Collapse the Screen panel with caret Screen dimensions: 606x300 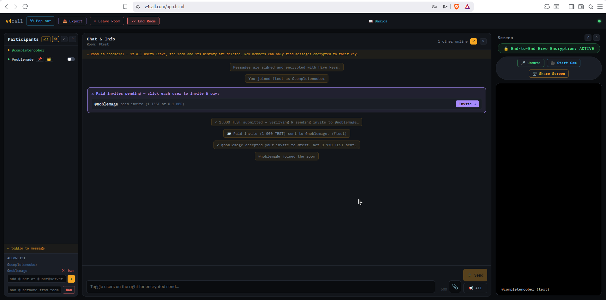[597, 38]
